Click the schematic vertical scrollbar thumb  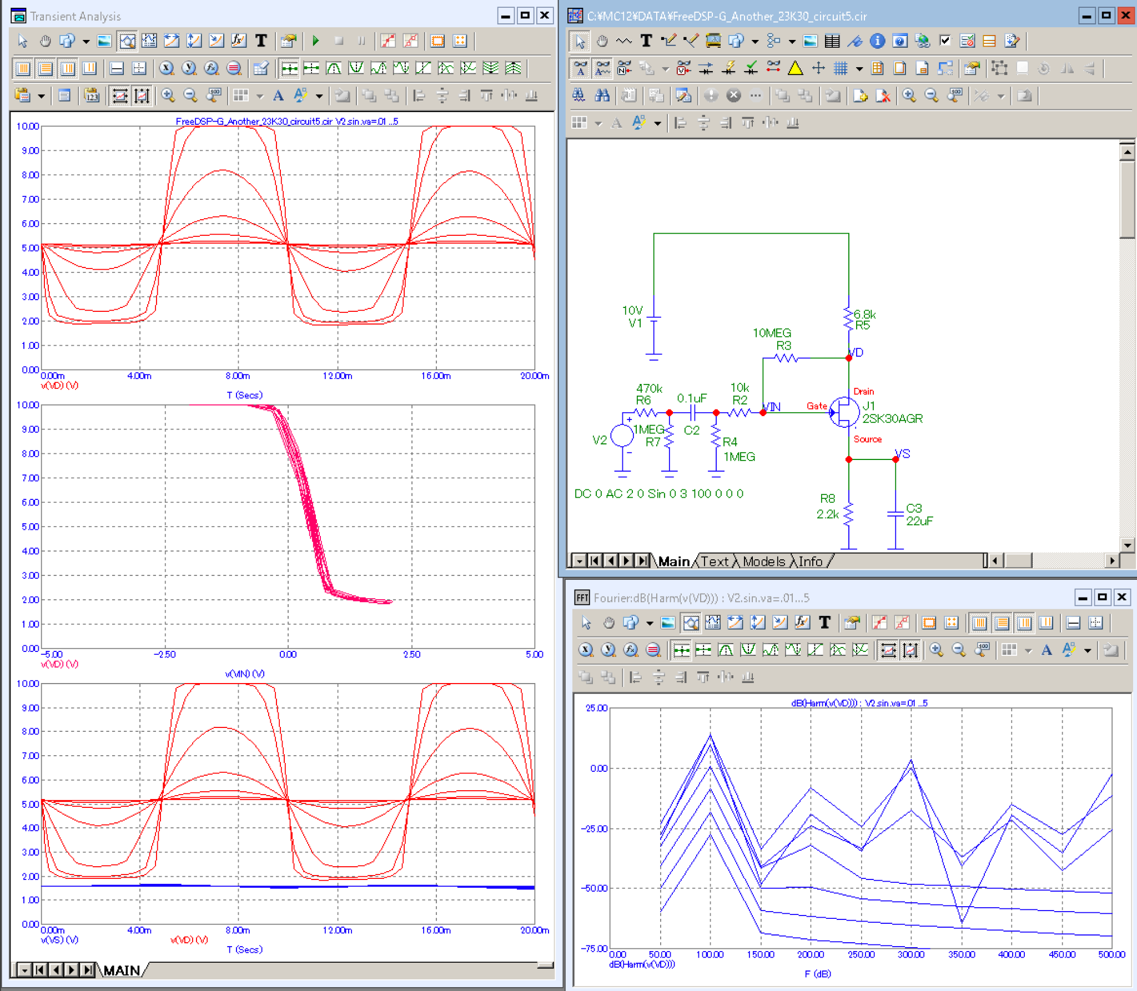(1128, 199)
